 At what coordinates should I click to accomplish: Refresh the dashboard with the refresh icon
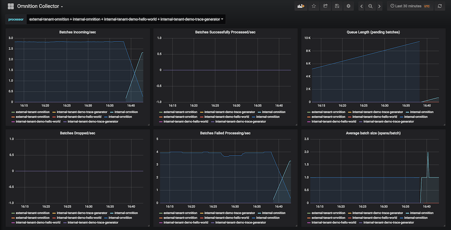click(440, 6)
